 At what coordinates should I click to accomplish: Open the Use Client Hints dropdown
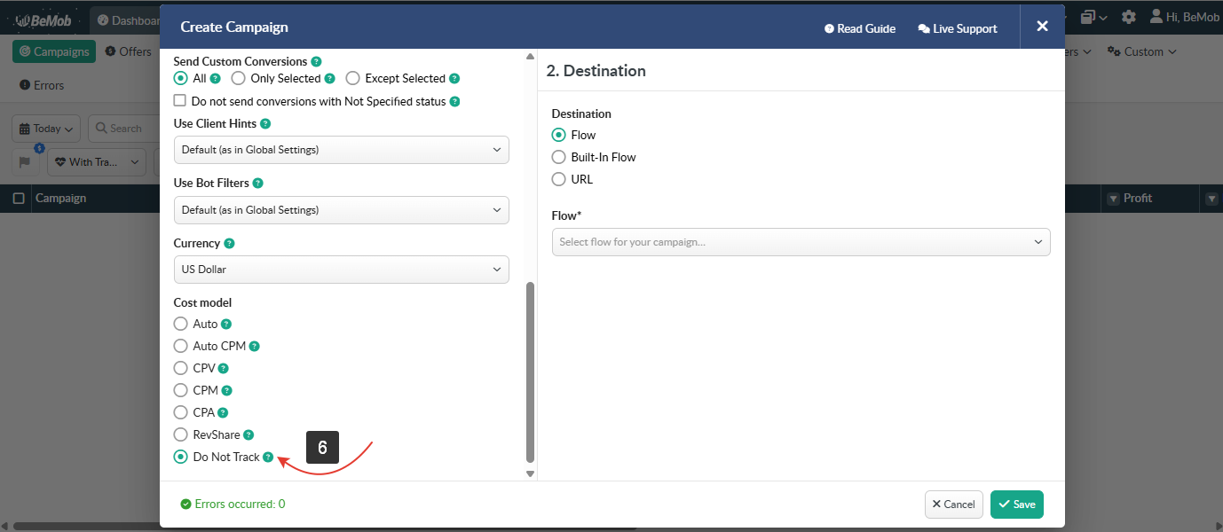tap(341, 150)
